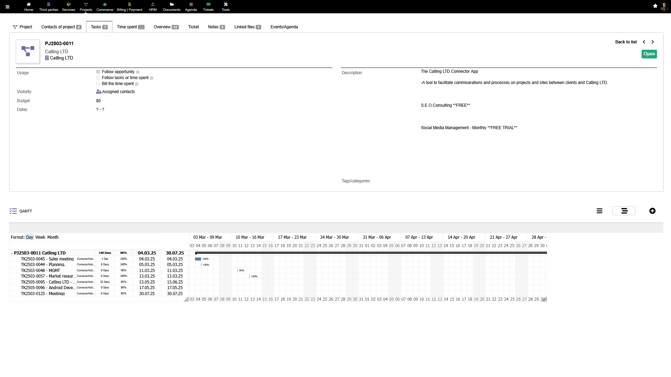Go to next project with right chevron
The height and width of the screenshot is (377, 671).
(652, 42)
